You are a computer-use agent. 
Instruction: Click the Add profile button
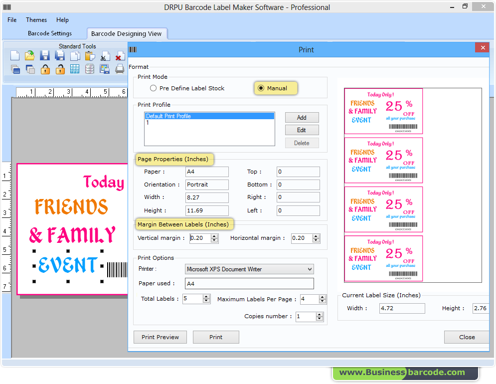[x=302, y=118]
